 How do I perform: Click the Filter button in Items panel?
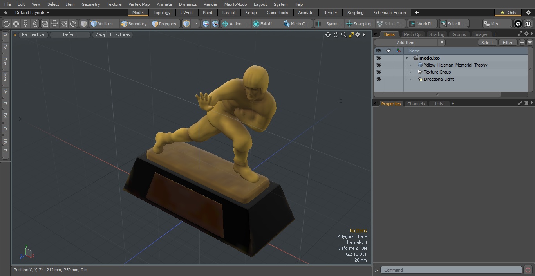pos(508,43)
